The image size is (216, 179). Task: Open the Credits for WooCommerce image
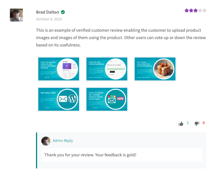pos(107,69)
